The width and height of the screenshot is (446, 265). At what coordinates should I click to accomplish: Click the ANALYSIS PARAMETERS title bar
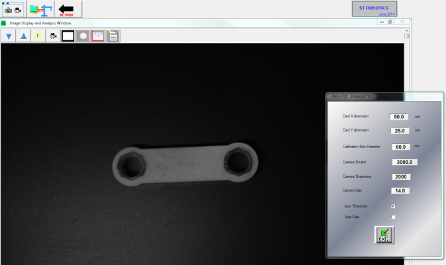point(384,96)
